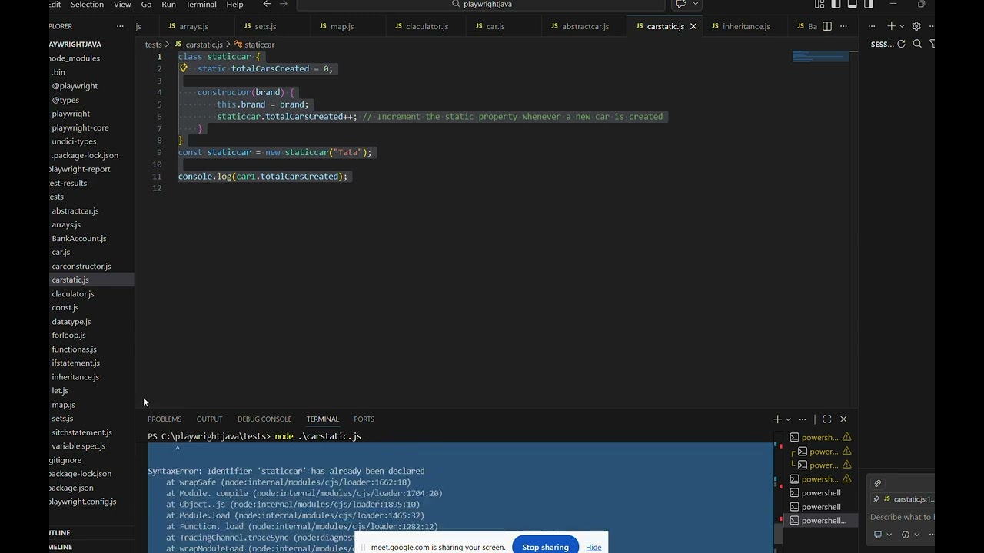Screen dimensions: 984x553
Task: Open playwright.config.js in Explorer
Action: pos(82,502)
